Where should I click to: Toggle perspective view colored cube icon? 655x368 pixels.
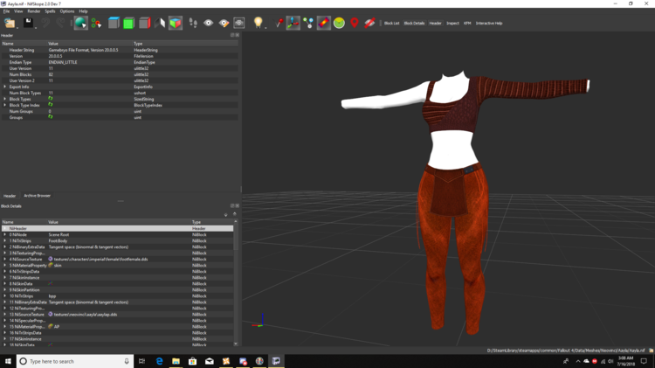176,23
